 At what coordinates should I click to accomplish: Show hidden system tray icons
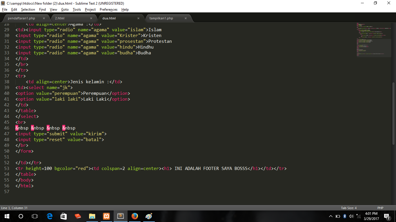[331, 216]
